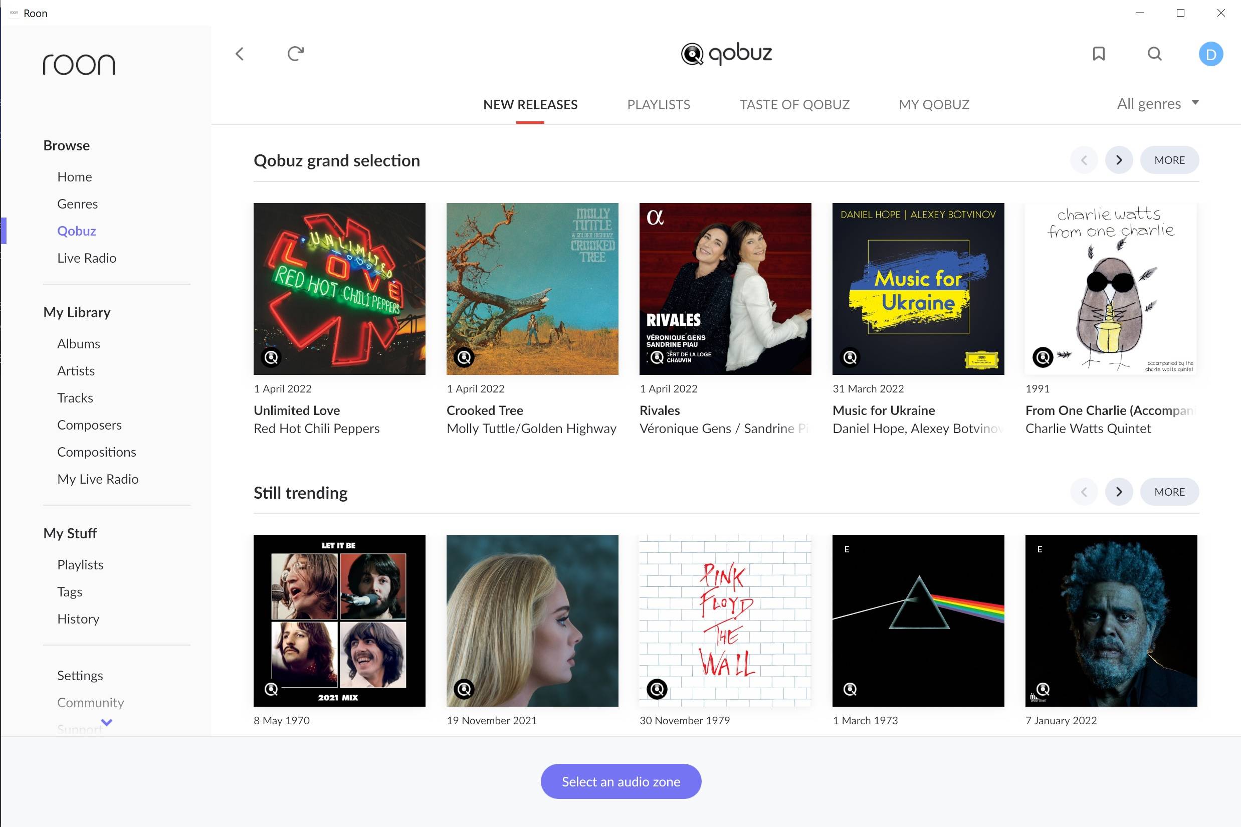Open the Dark Side of the Moon cover
Screen dimensions: 1241x827
pyautogui.click(x=918, y=621)
